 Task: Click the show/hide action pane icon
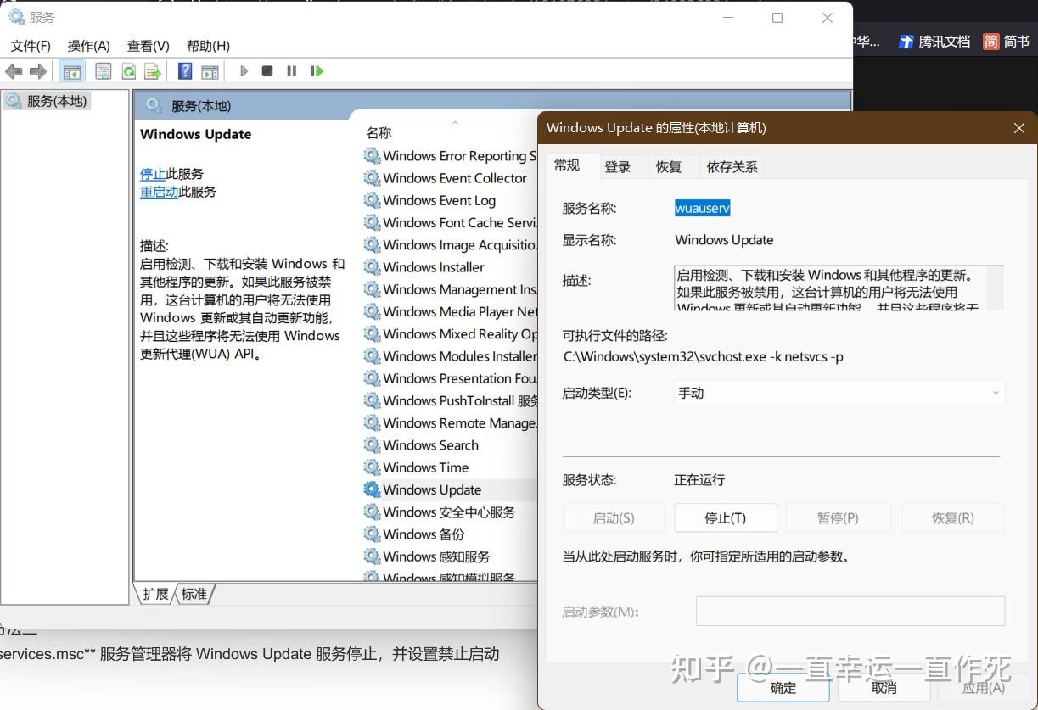tap(210, 71)
